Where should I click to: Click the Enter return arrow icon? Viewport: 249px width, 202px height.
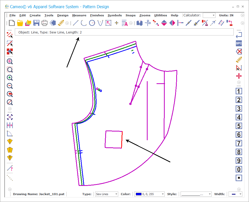[x=239, y=35]
